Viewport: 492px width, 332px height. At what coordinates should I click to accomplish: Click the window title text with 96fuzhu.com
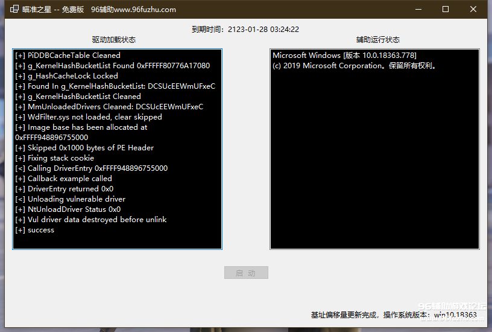pyautogui.click(x=99, y=9)
